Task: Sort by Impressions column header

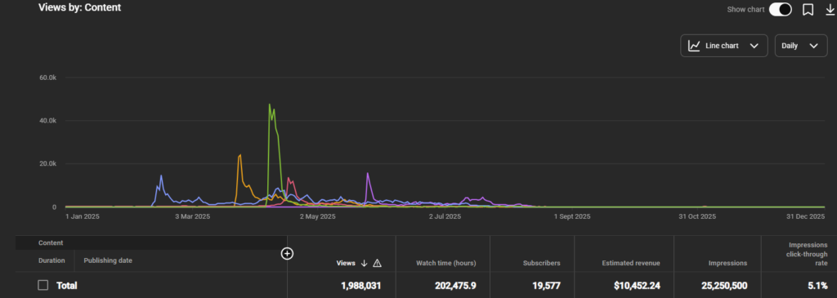Action: click(729, 263)
